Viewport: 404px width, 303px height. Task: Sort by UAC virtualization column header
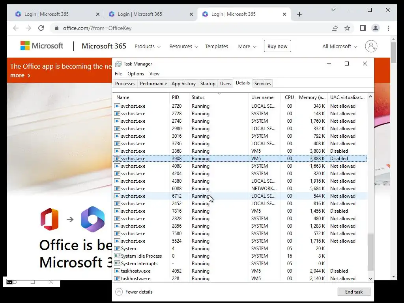point(347,97)
